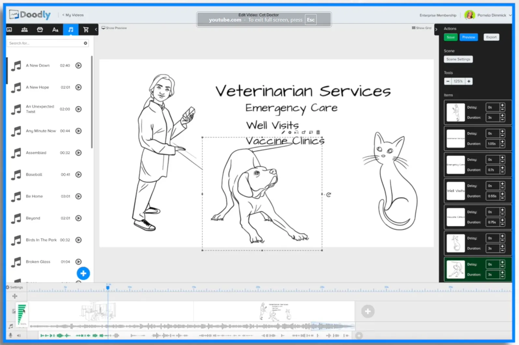Click the pencil edit icon above dog

(283, 132)
